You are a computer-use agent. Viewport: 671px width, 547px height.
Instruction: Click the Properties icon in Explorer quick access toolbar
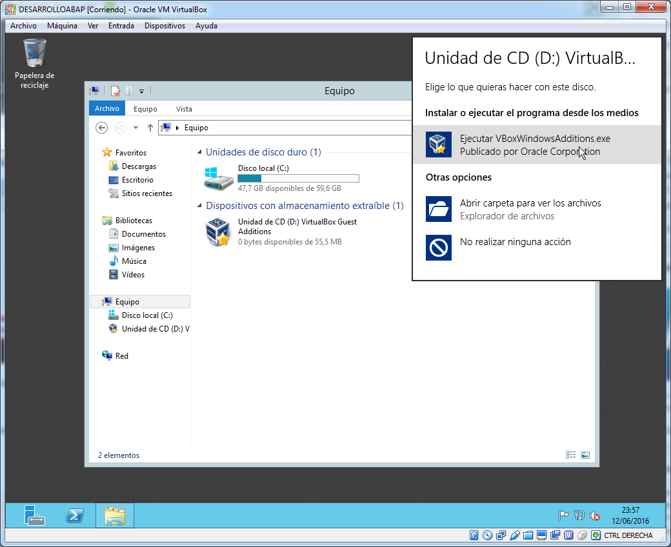tap(115, 91)
